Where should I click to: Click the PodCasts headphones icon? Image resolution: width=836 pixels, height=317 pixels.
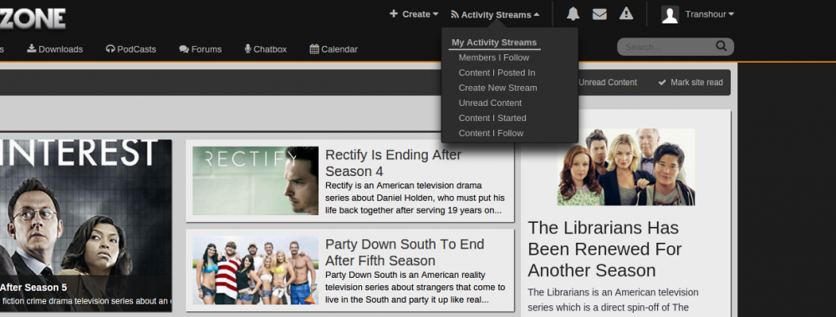click(110, 48)
